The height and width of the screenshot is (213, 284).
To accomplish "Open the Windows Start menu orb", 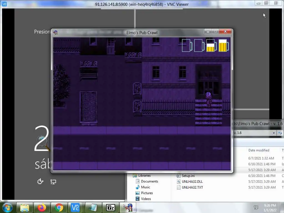I will (7, 207).
